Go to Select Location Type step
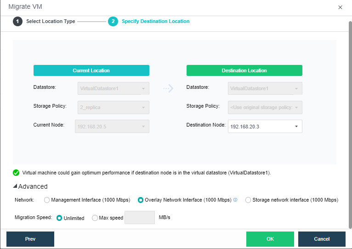Screen dimensions: 352x249 [51, 22]
